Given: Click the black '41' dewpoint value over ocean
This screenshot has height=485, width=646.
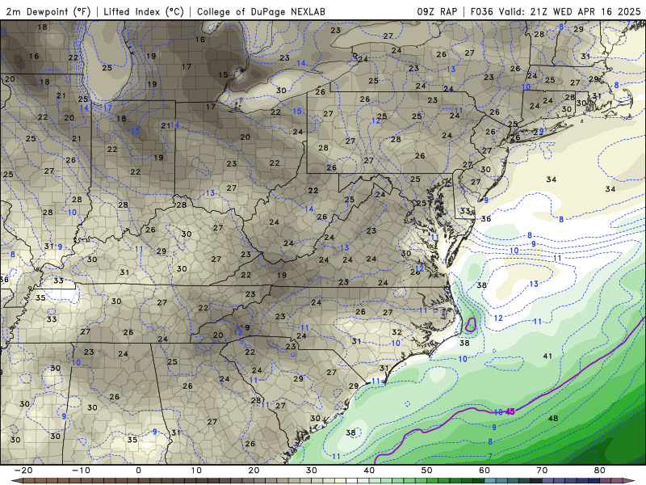Looking at the screenshot, I should 547,356.
